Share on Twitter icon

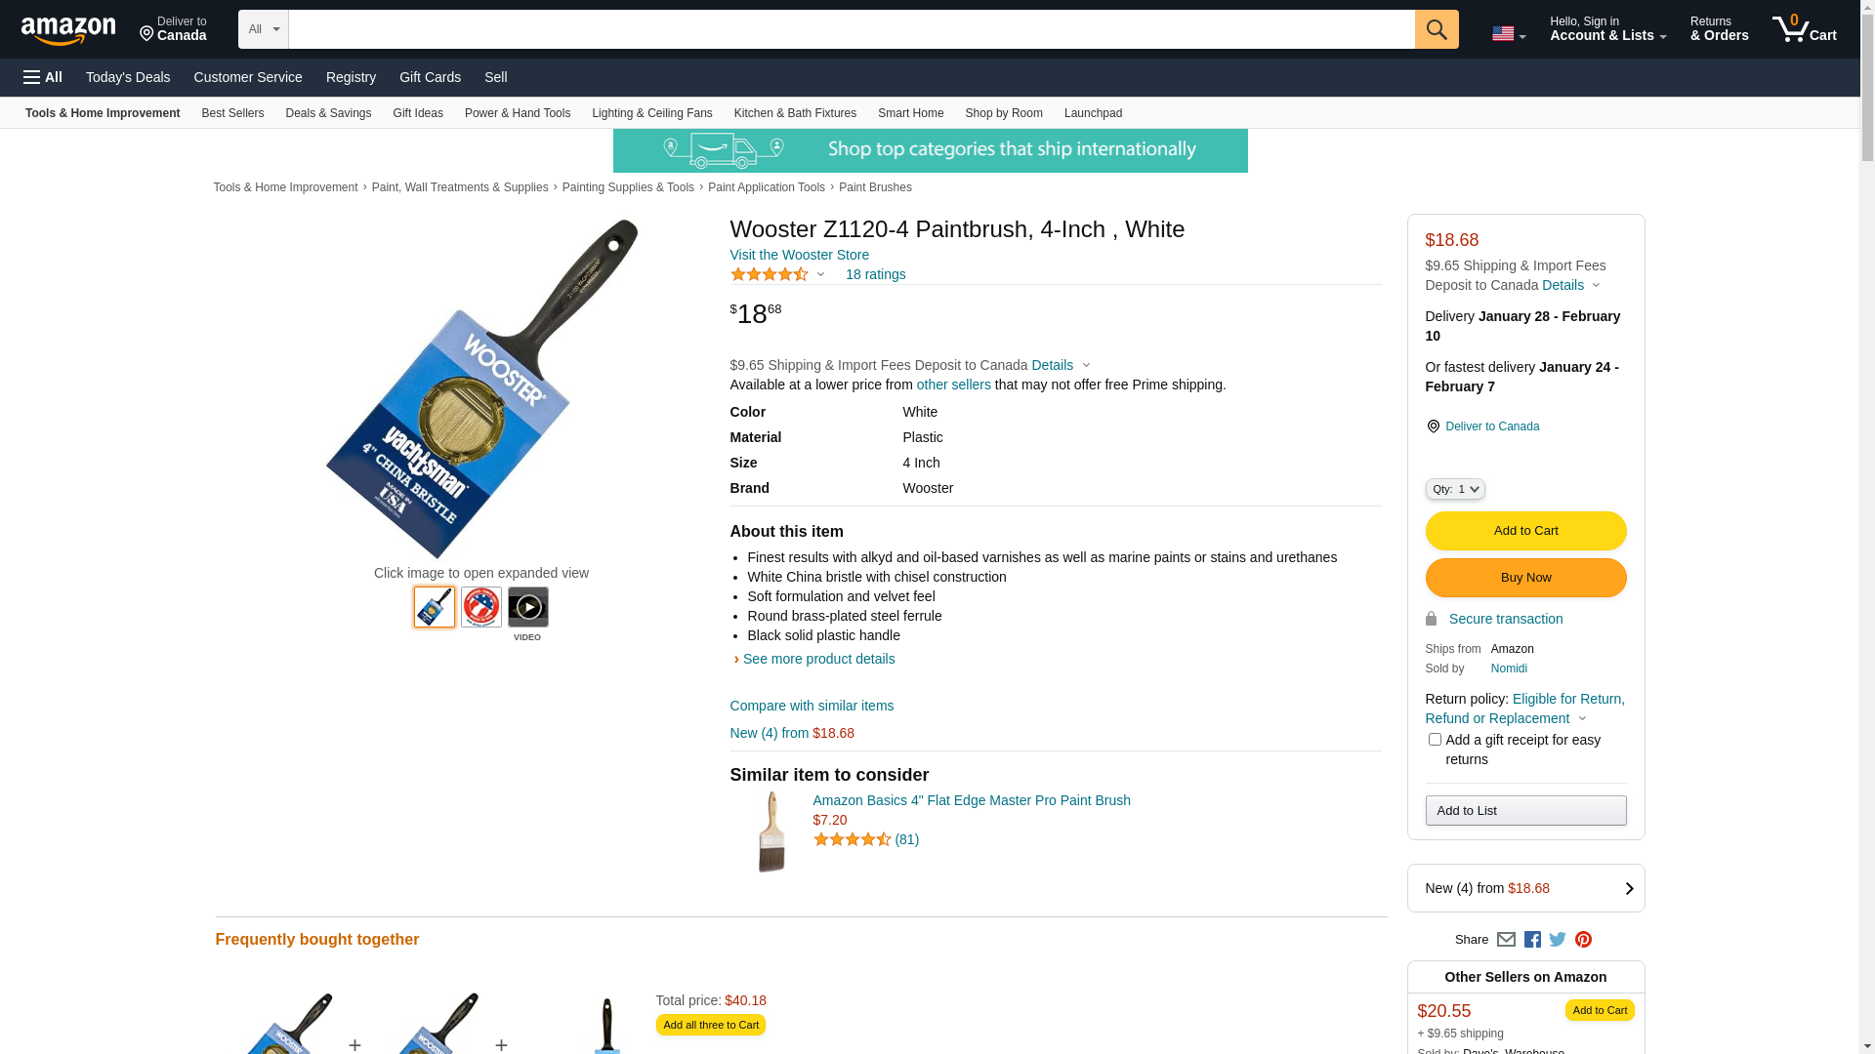click(1558, 940)
